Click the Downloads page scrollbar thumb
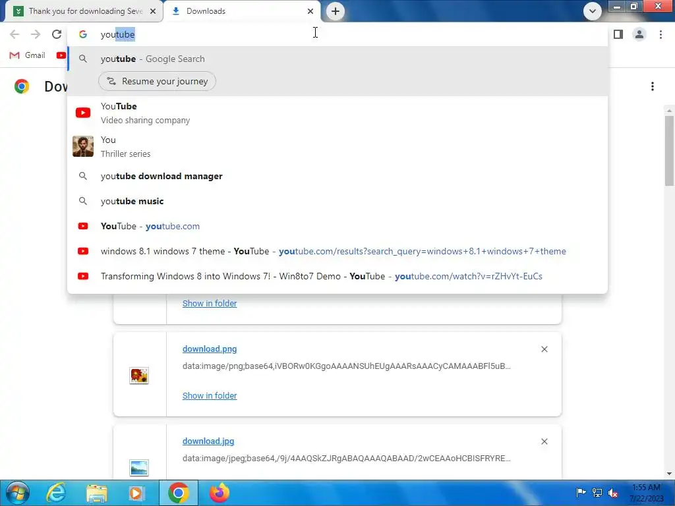The image size is (675, 506). 669,151
